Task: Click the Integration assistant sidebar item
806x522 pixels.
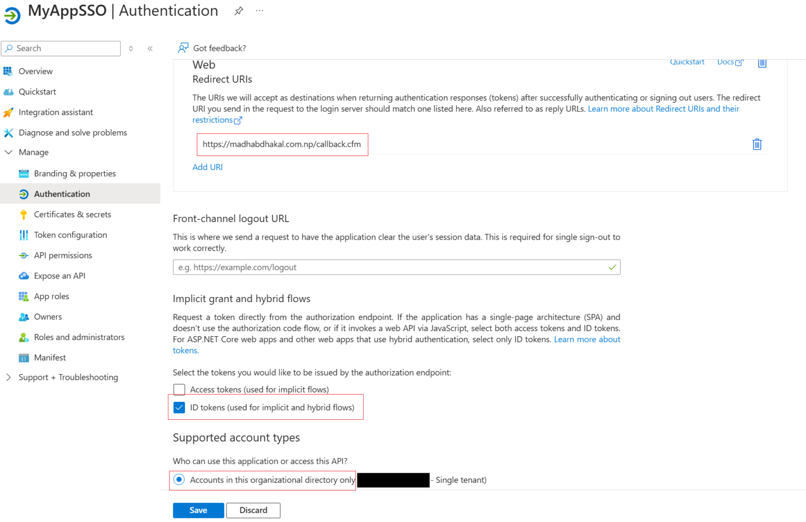Action: click(x=56, y=112)
